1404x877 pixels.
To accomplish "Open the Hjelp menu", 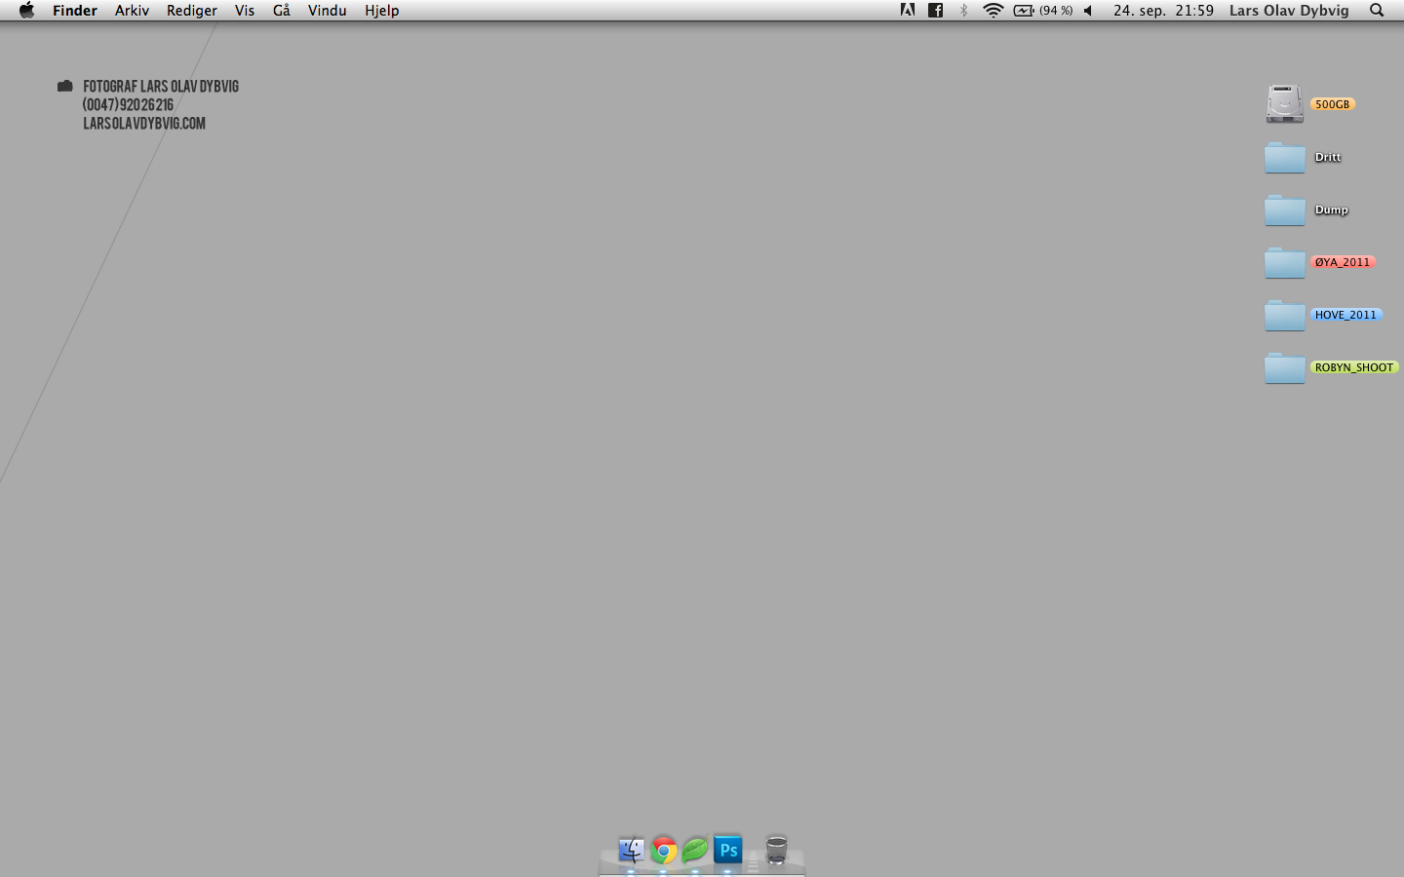I will pyautogui.click(x=382, y=11).
